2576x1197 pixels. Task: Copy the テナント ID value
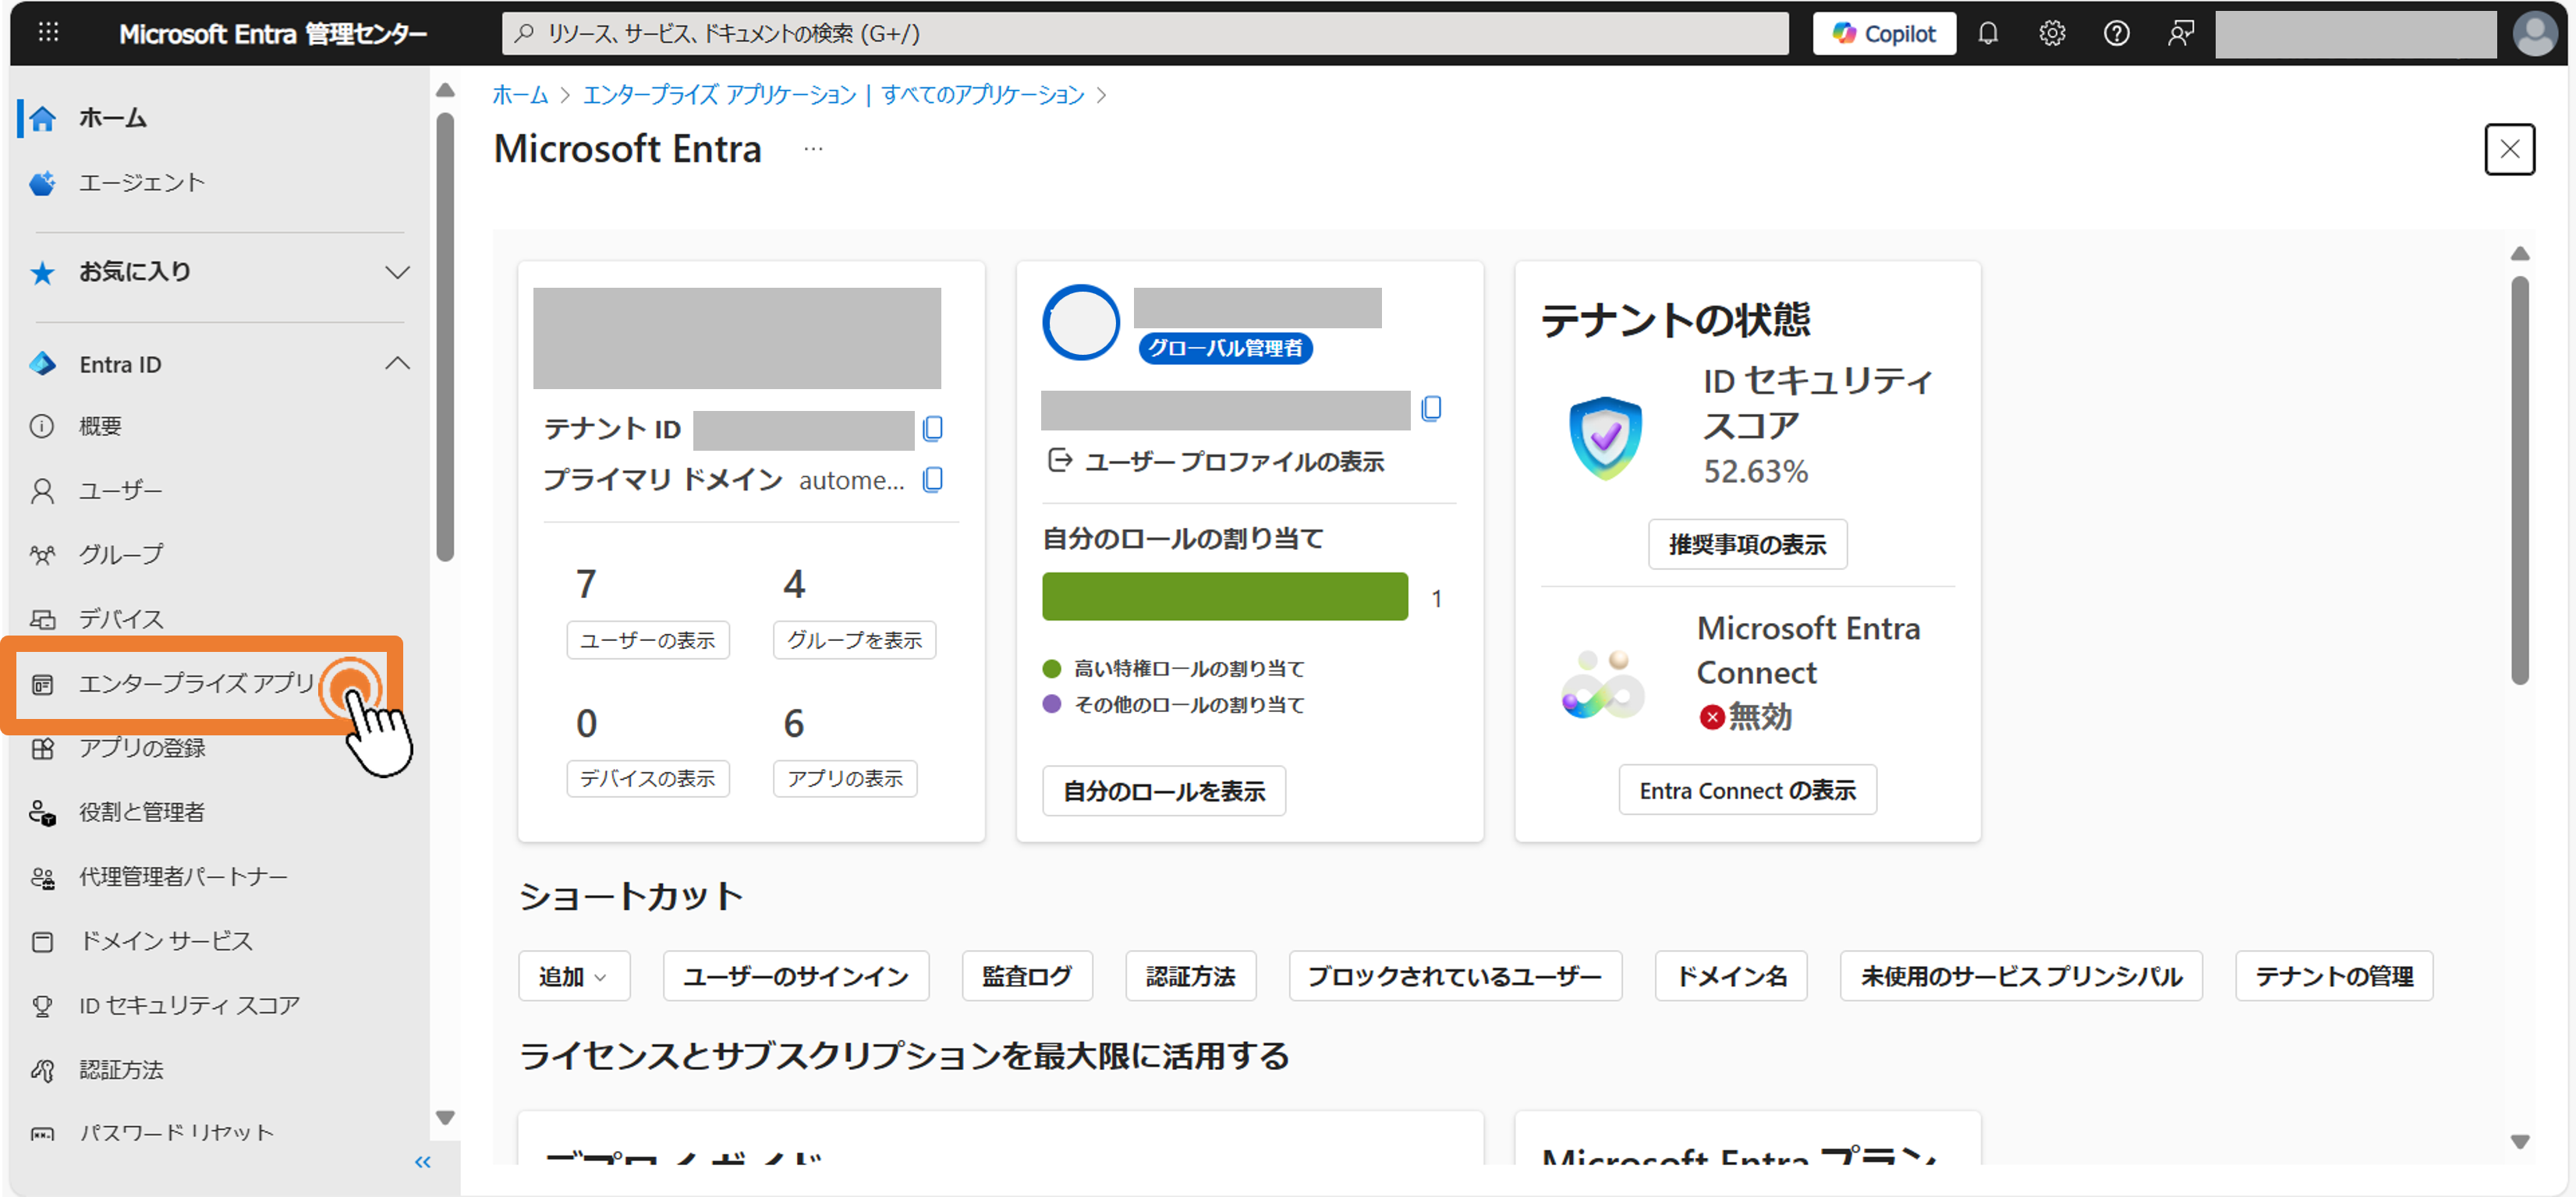coord(932,429)
